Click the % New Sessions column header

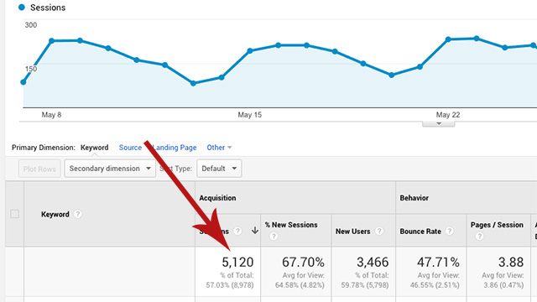click(x=291, y=225)
